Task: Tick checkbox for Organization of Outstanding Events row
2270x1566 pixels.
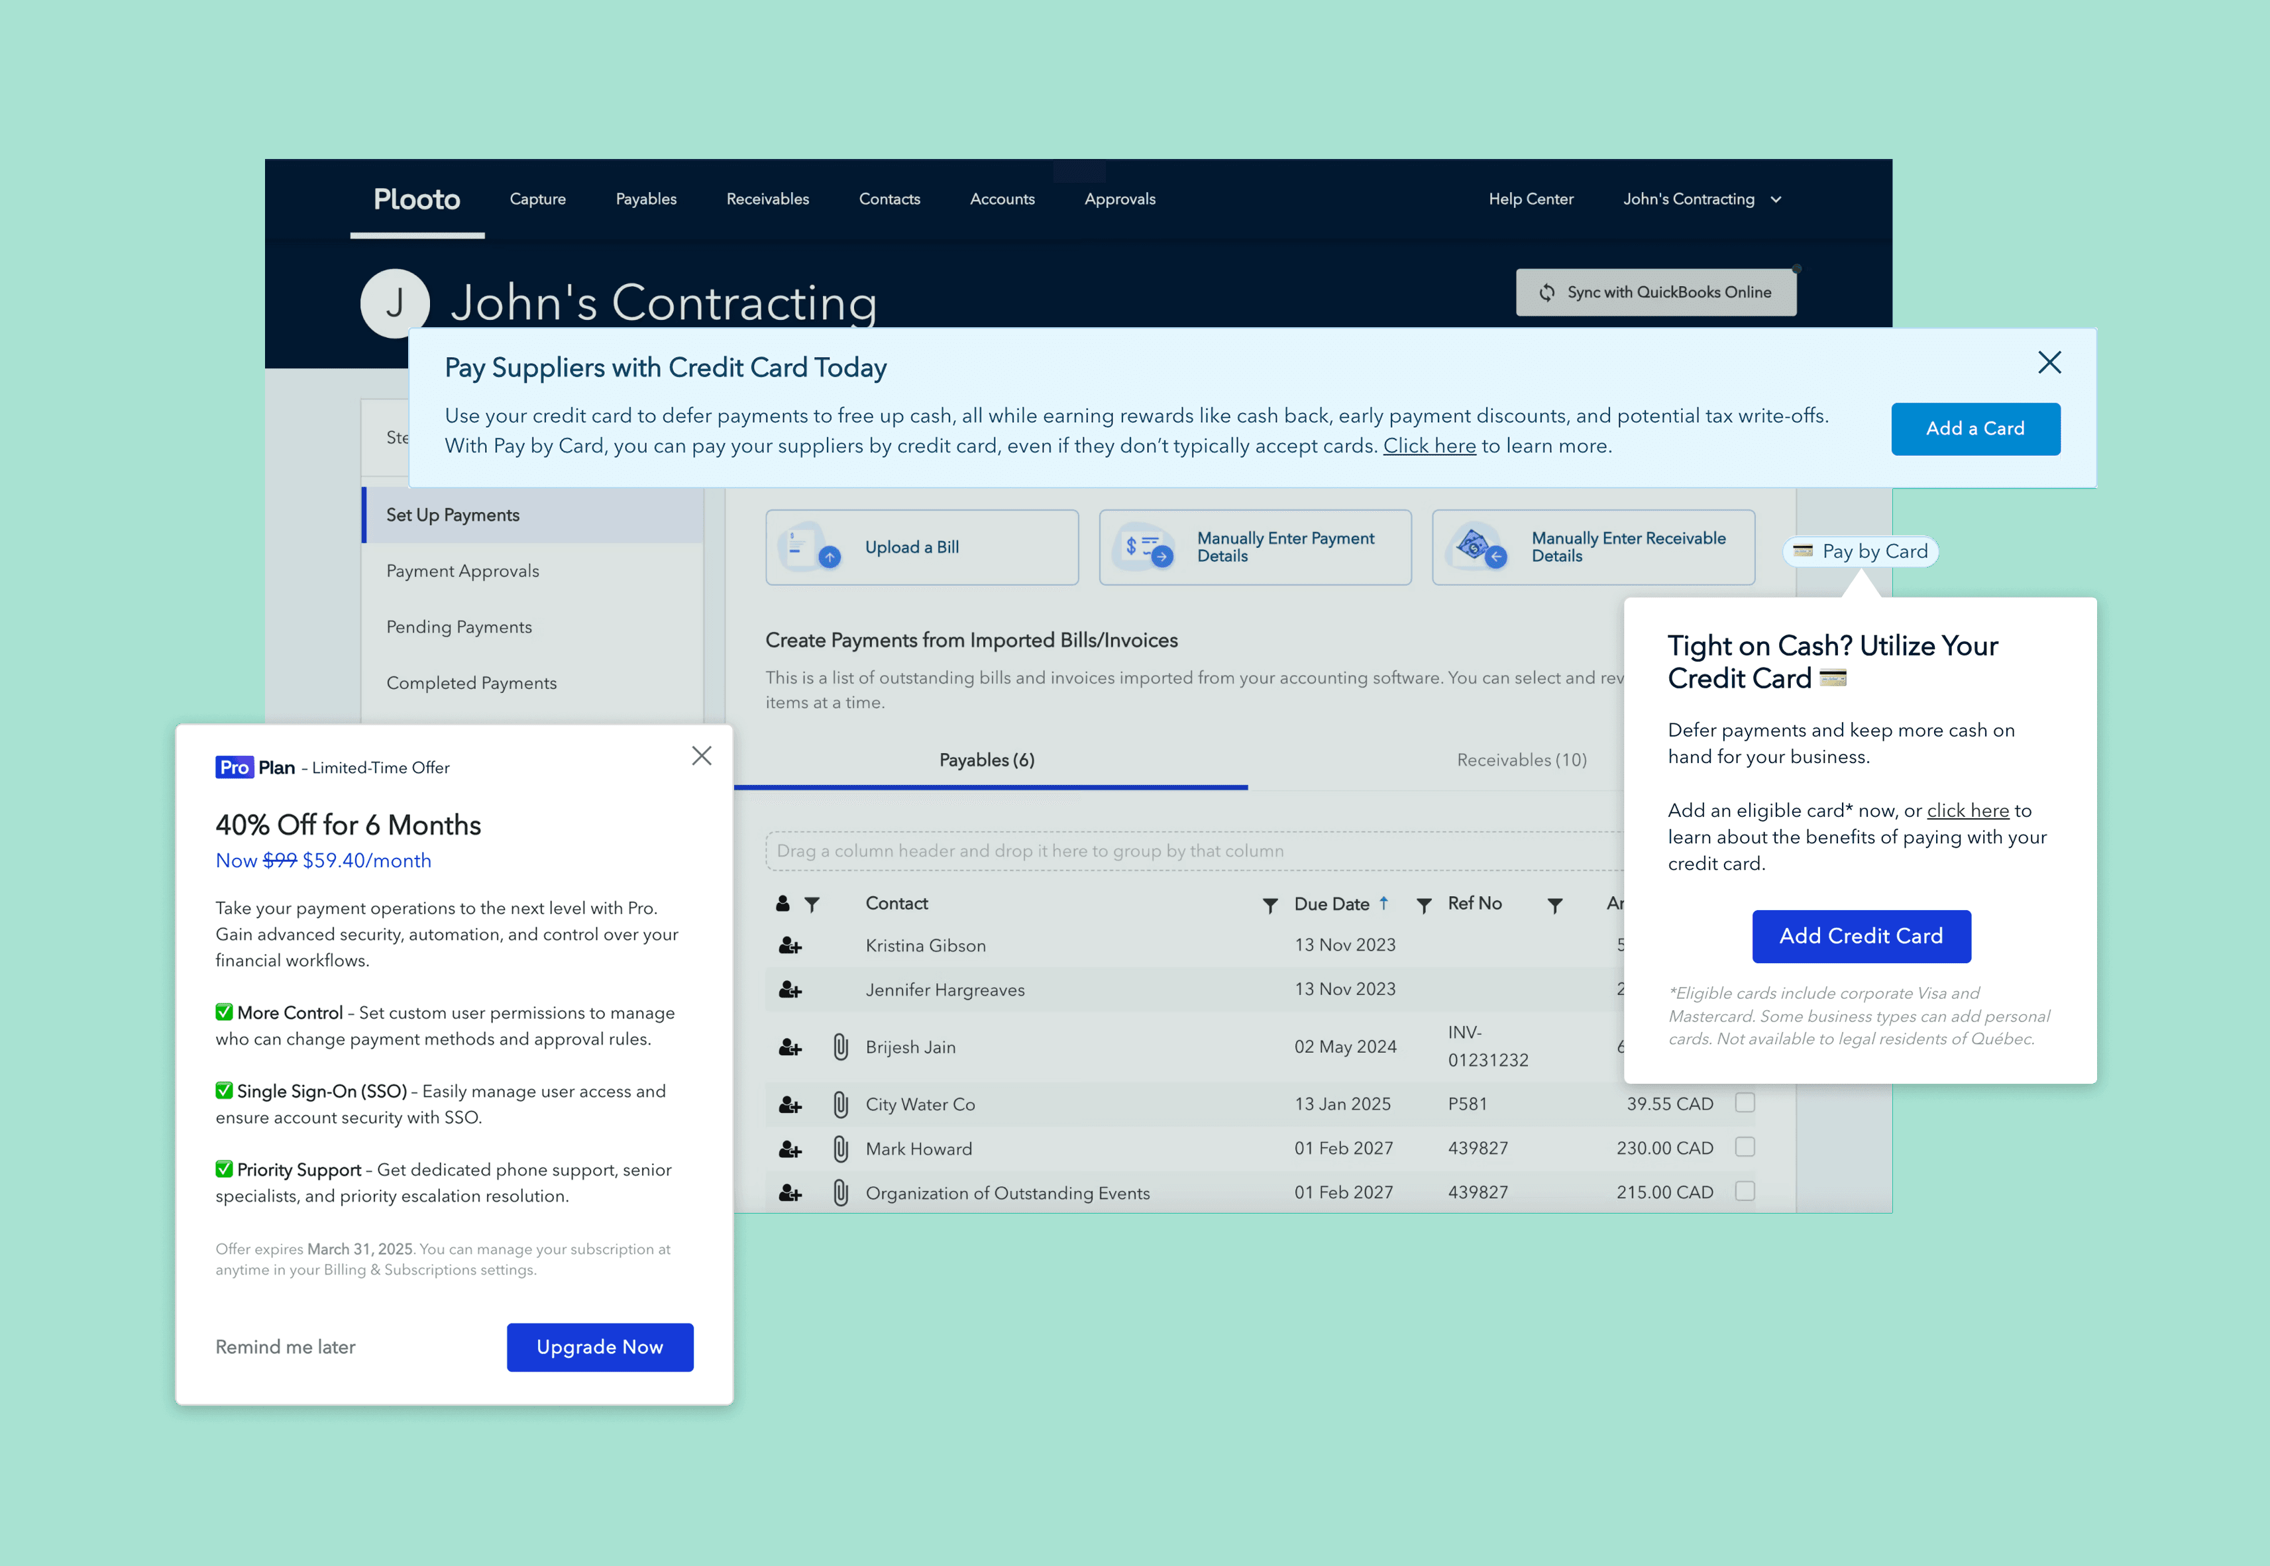Action: (x=1745, y=1191)
